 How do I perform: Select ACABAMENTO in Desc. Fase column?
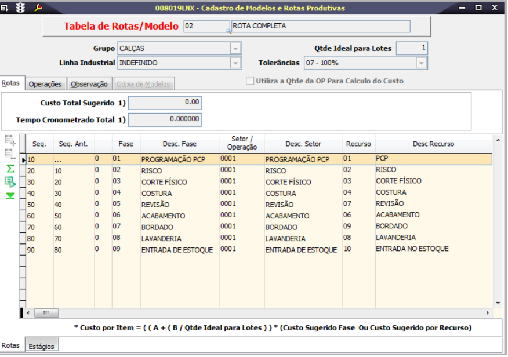coord(164,216)
